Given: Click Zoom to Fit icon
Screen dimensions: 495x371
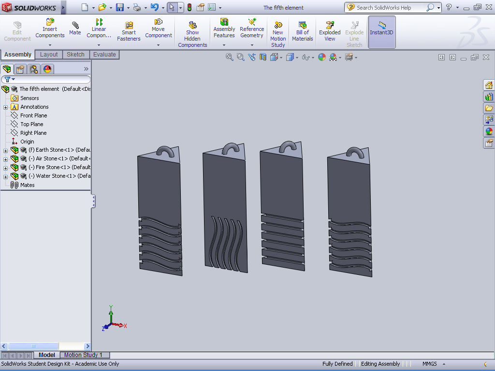Looking at the screenshot, I should click(x=230, y=57).
